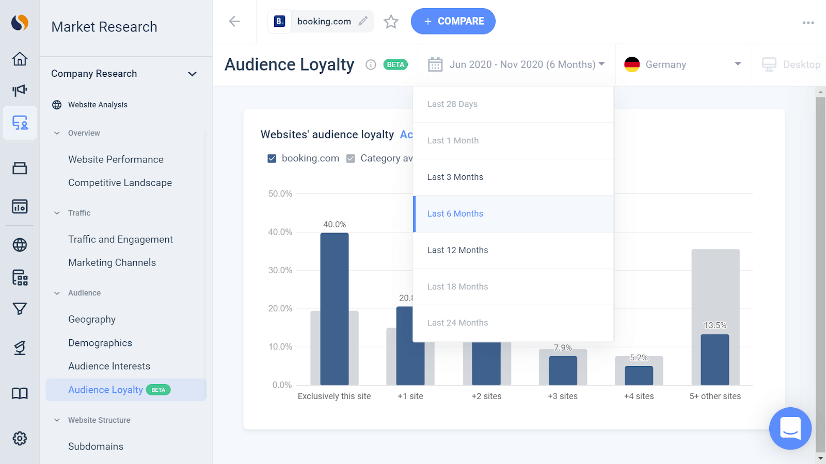Collapse the Audience section chevron

[57, 293]
